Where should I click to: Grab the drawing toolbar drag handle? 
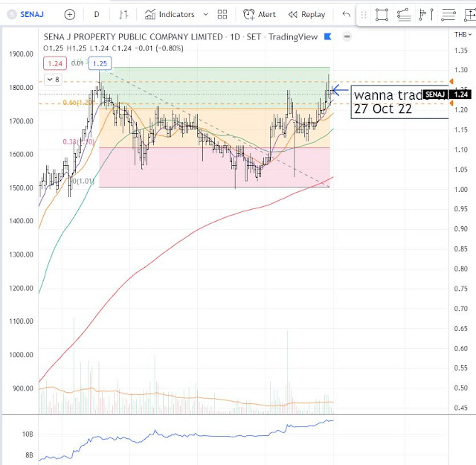[x=364, y=15]
